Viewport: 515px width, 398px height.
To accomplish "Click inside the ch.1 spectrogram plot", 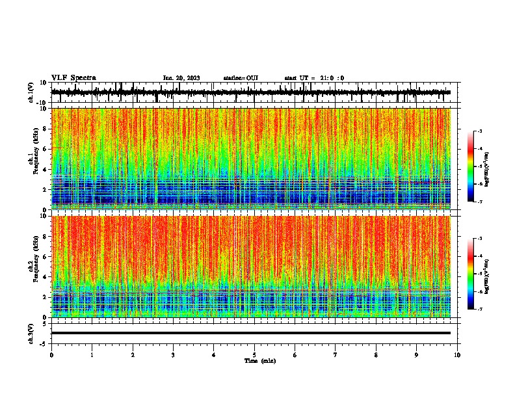I will pos(251,159).
